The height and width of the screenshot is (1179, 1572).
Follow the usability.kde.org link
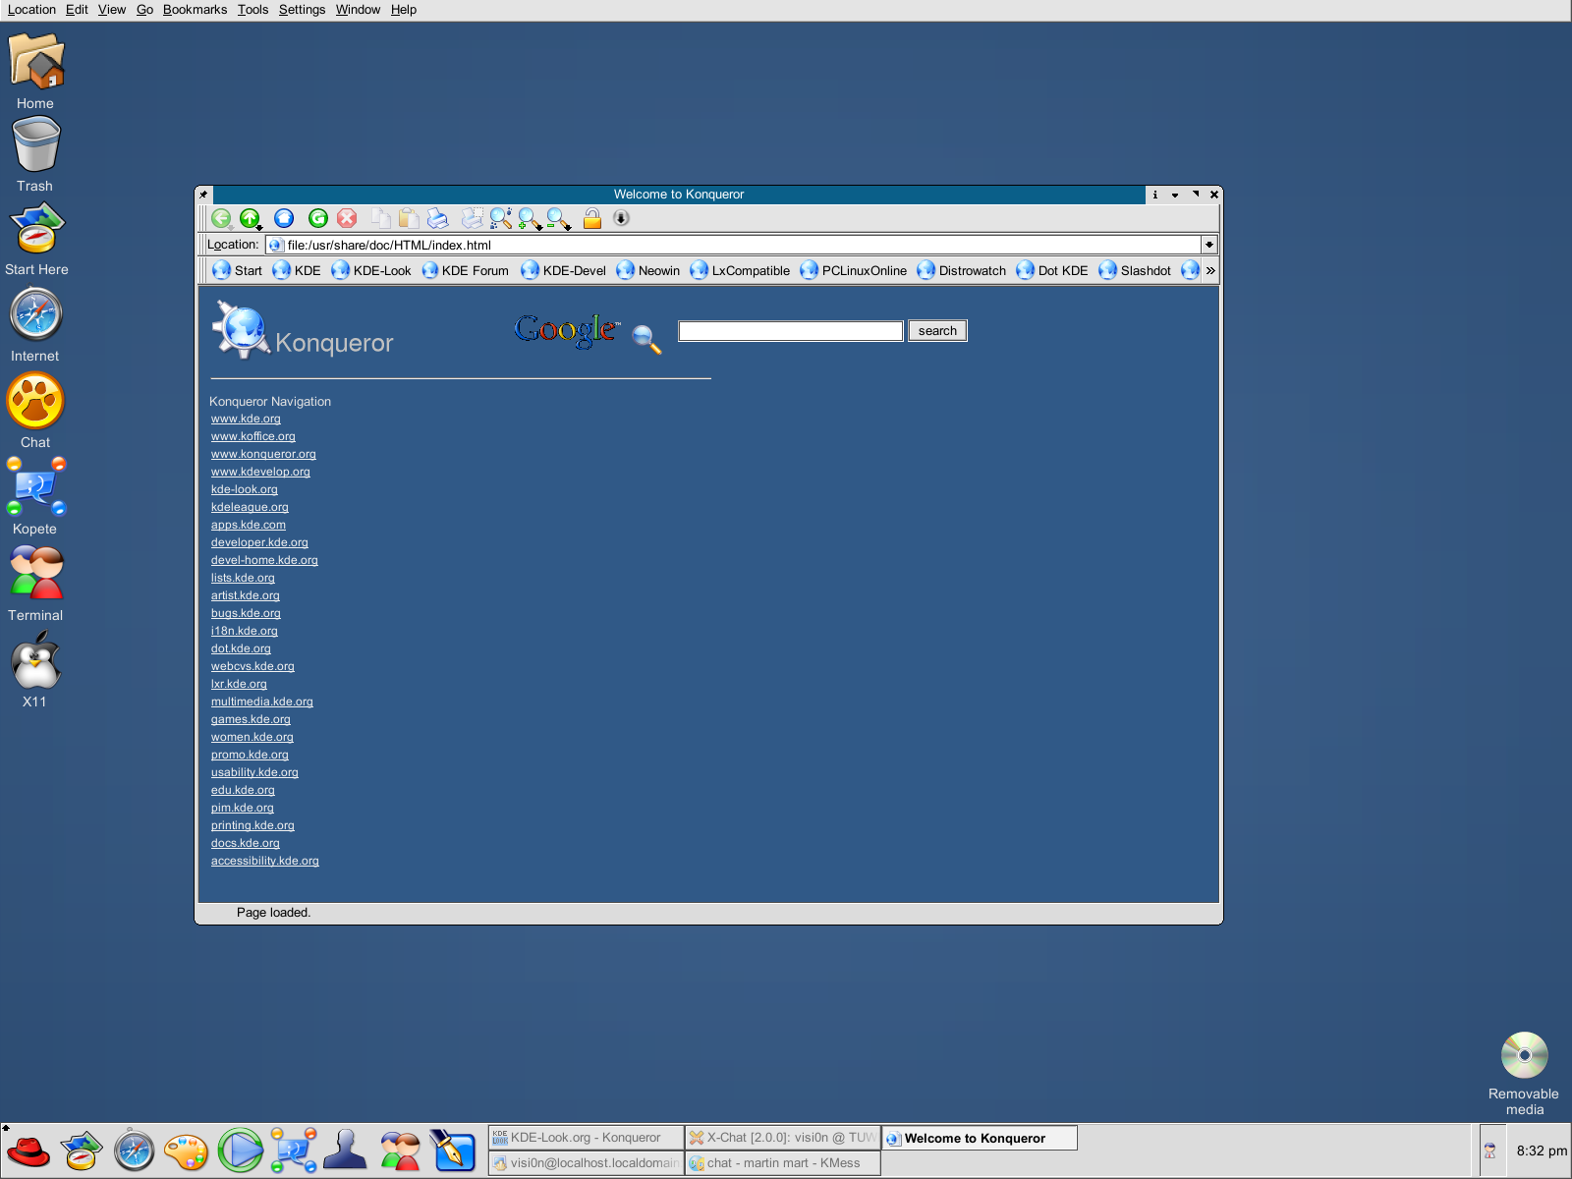pos(254,772)
